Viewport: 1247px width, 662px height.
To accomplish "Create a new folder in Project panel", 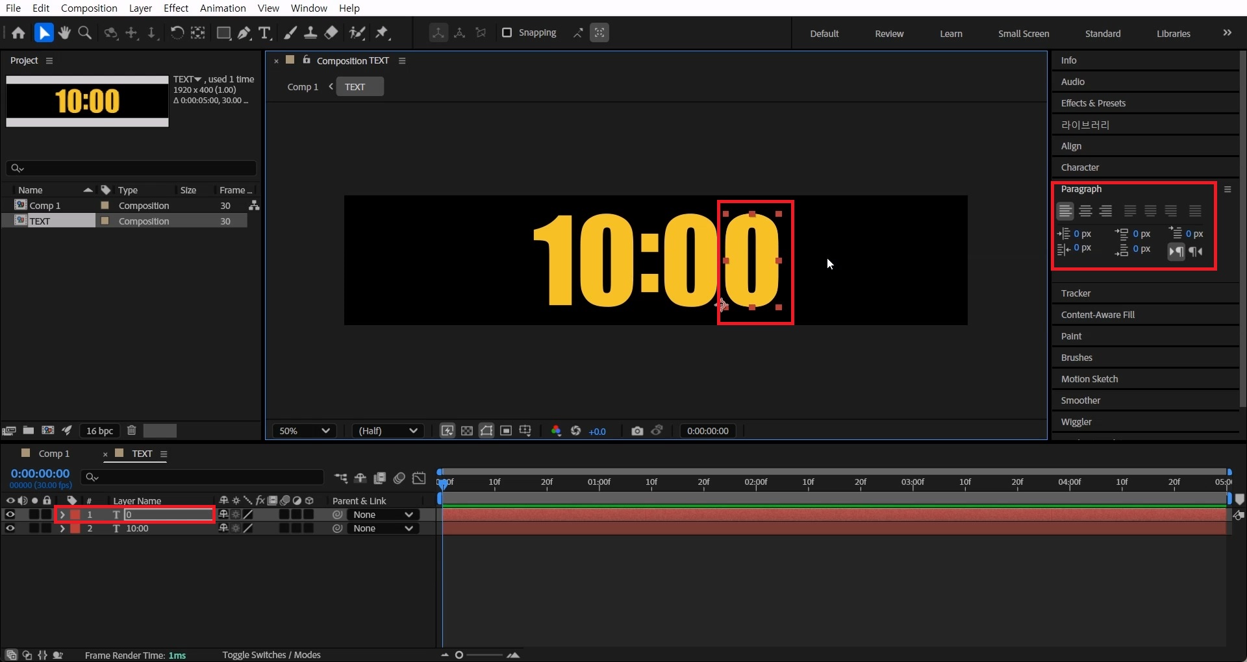I will coord(29,430).
